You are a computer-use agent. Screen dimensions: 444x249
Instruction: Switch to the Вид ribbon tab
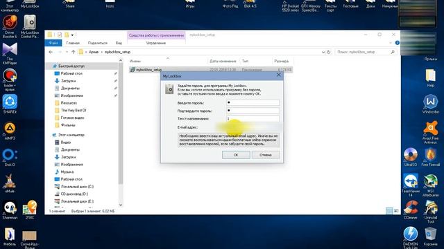(x=119, y=43)
